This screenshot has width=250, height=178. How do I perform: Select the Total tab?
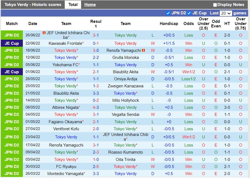(73, 4)
